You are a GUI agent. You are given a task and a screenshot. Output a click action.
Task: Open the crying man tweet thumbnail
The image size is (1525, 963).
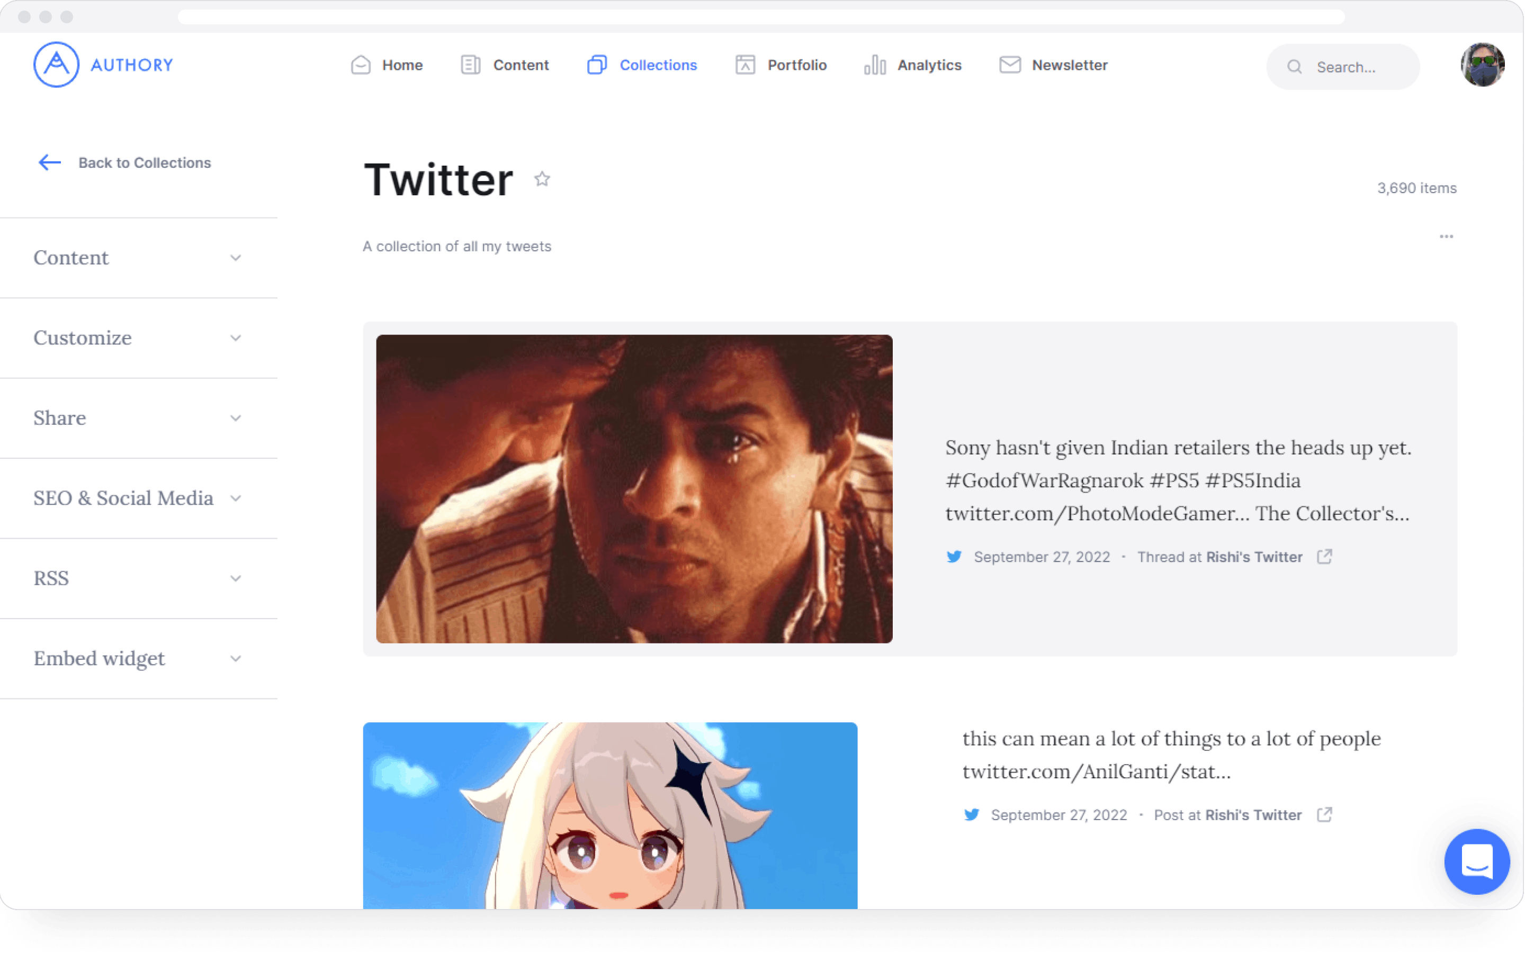(634, 489)
